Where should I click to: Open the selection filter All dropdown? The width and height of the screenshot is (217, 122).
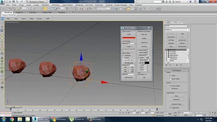pos(24,8)
